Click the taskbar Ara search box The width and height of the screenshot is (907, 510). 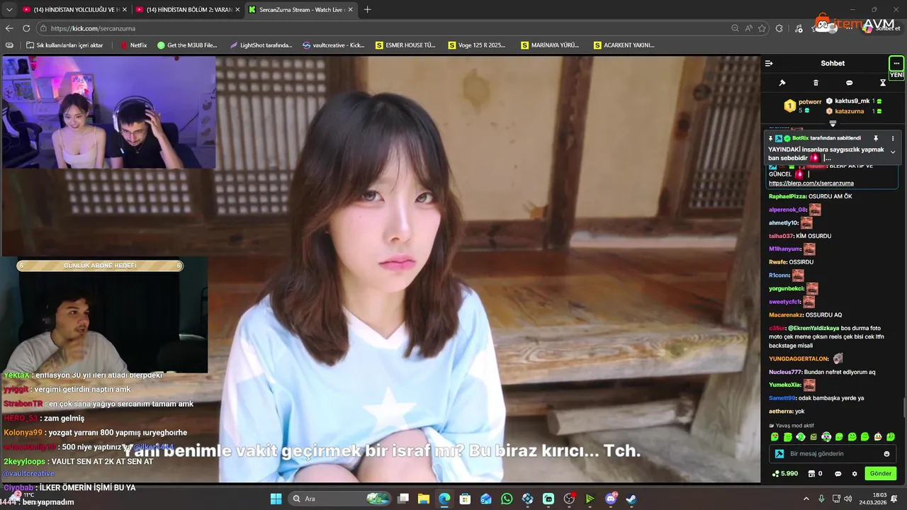coord(339,499)
